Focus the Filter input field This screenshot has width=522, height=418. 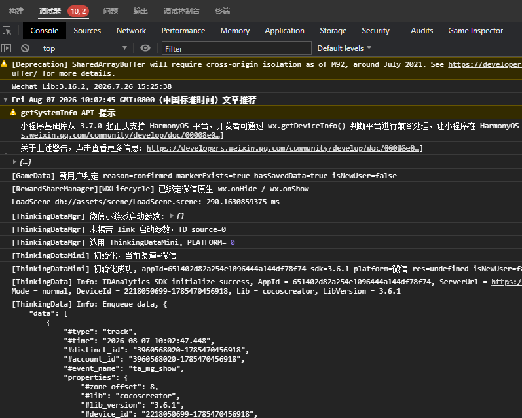[x=236, y=48]
